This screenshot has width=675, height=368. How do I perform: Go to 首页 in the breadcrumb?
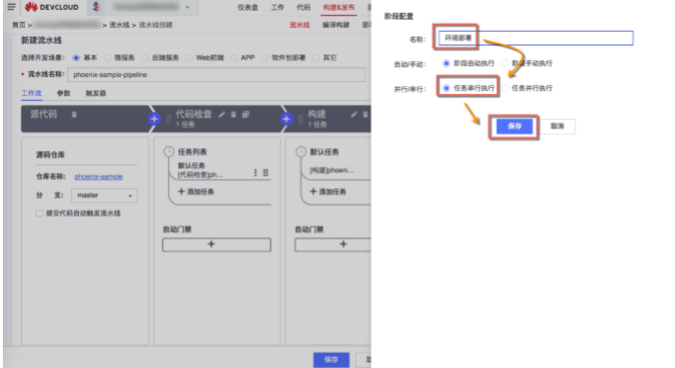[x=19, y=25]
